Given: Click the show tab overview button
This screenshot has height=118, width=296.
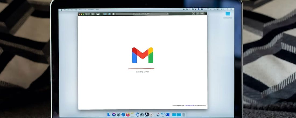Looking at the screenshot, I should point(202,14).
